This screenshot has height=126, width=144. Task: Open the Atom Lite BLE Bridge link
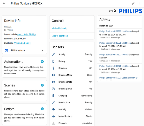pos(27,34)
